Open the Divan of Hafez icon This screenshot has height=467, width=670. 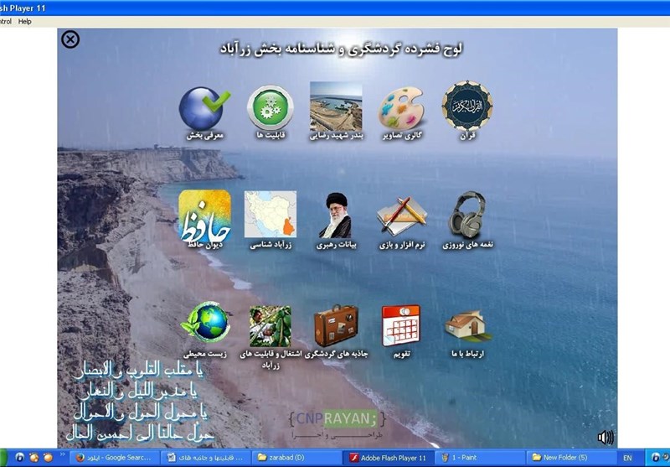click(x=204, y=215)
